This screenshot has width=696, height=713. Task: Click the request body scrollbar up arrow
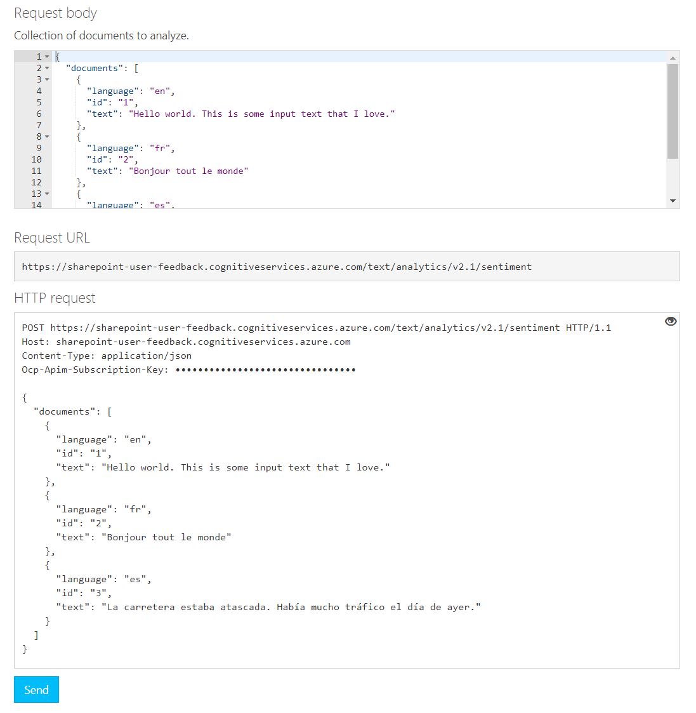[x=673, y=58]
